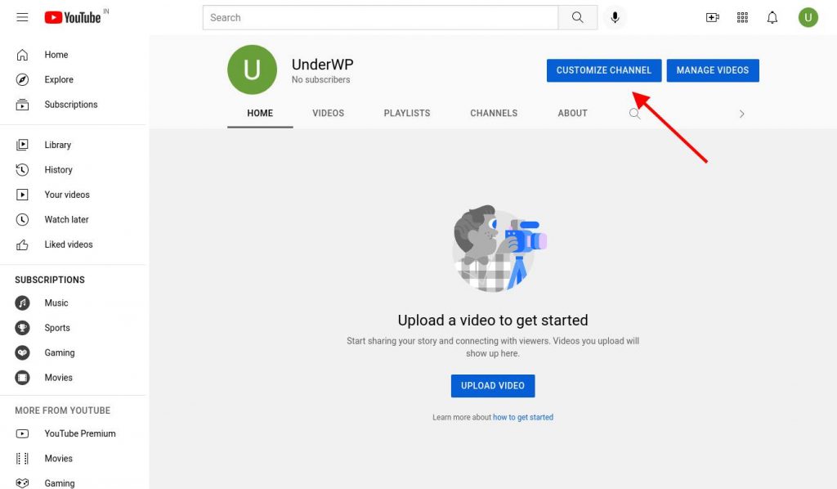Click the Movies subscription film icon
Image resolution: width=837 pixels, height=489 pixels.
(x=22, y=378)
